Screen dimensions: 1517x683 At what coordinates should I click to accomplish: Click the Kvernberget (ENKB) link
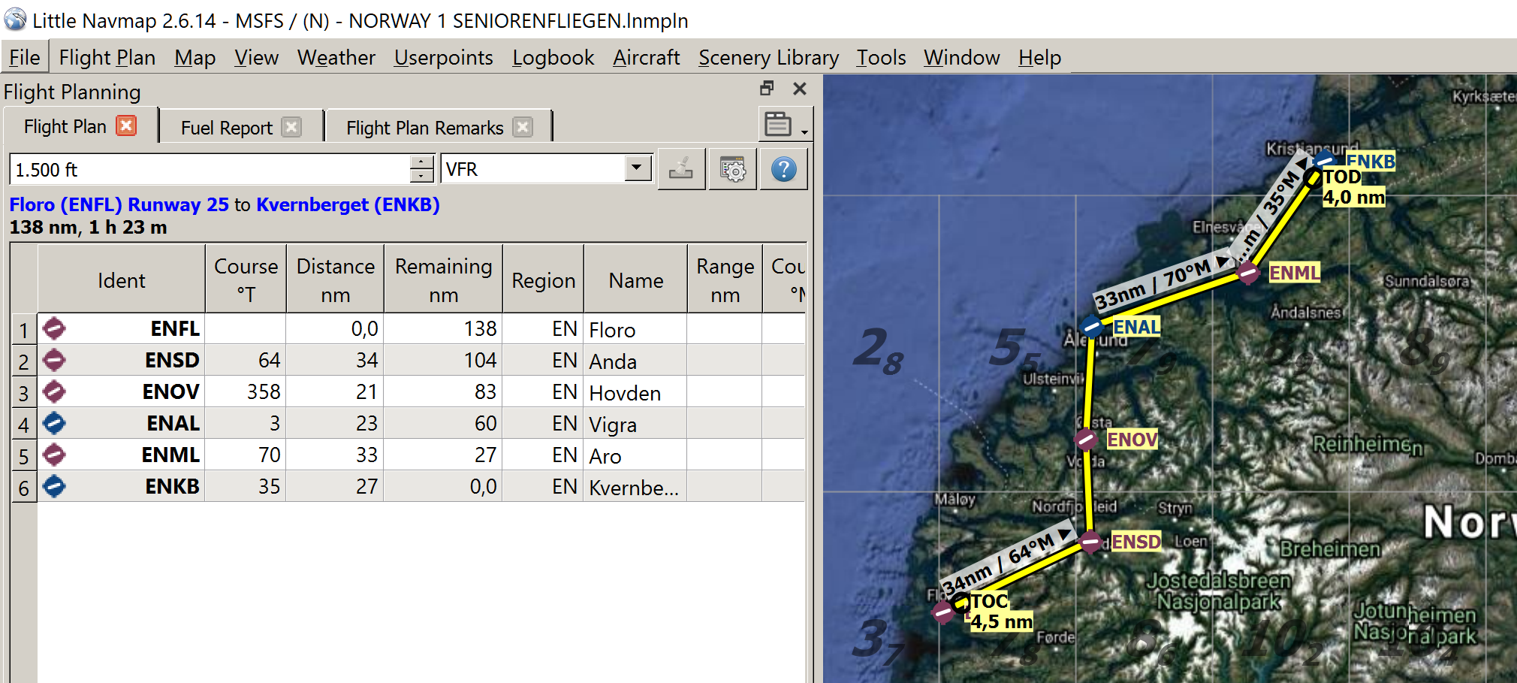click(348, 204)
